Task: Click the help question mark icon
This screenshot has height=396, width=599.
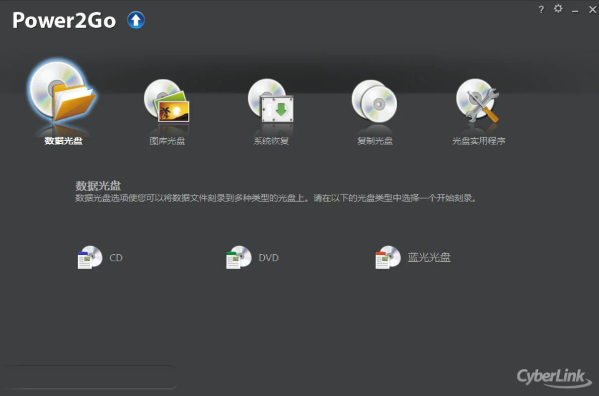Action: click(x=541, y=9)
